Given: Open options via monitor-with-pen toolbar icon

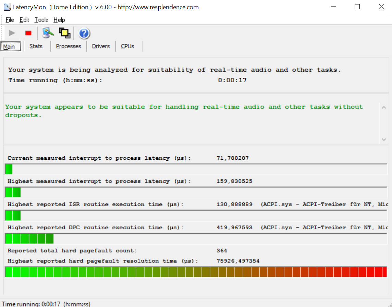Looking at the screenshot, I should pyautogui.click(x=48, y=33).
